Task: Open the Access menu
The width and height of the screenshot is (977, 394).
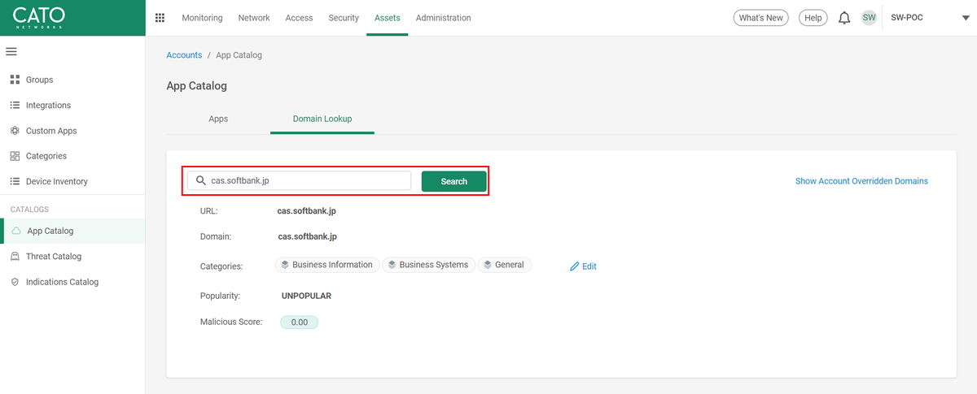Action: point(299,18)
